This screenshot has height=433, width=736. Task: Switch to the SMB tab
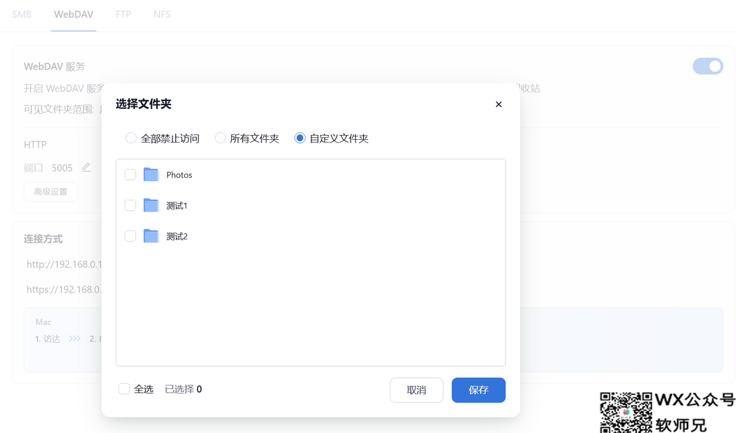point(22,14)
